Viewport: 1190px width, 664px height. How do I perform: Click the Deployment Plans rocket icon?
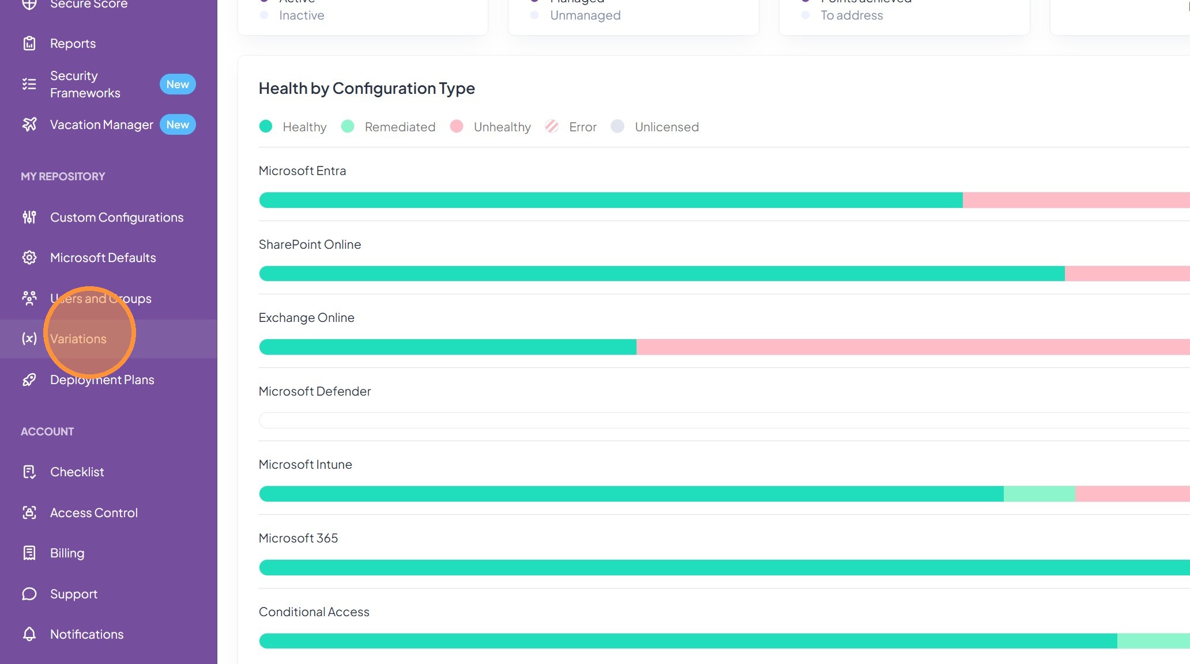[x=29, y=380]
